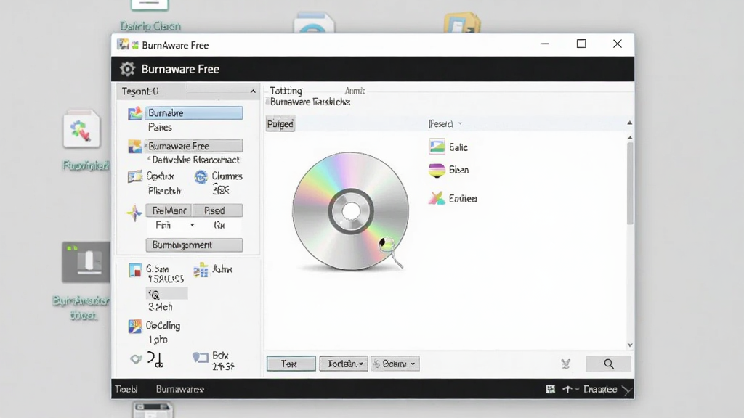
Task: Click the colorful icon next to Burnabre
Action: click(135, 113)
